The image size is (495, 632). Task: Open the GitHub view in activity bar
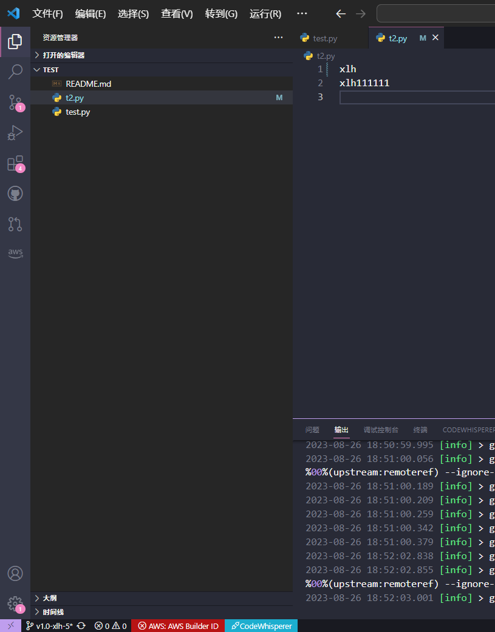pyautogui.click(x=15, y=194)
